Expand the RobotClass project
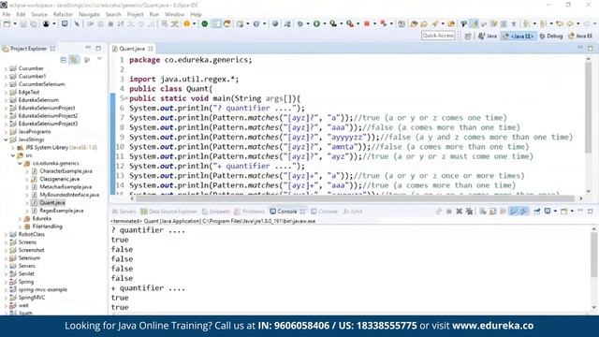599x337 pixels. [6, 234]
